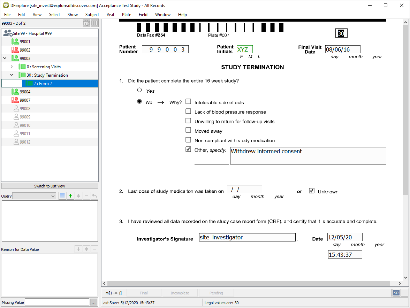Click the missing value ellipsis button

tap(94, 302)
